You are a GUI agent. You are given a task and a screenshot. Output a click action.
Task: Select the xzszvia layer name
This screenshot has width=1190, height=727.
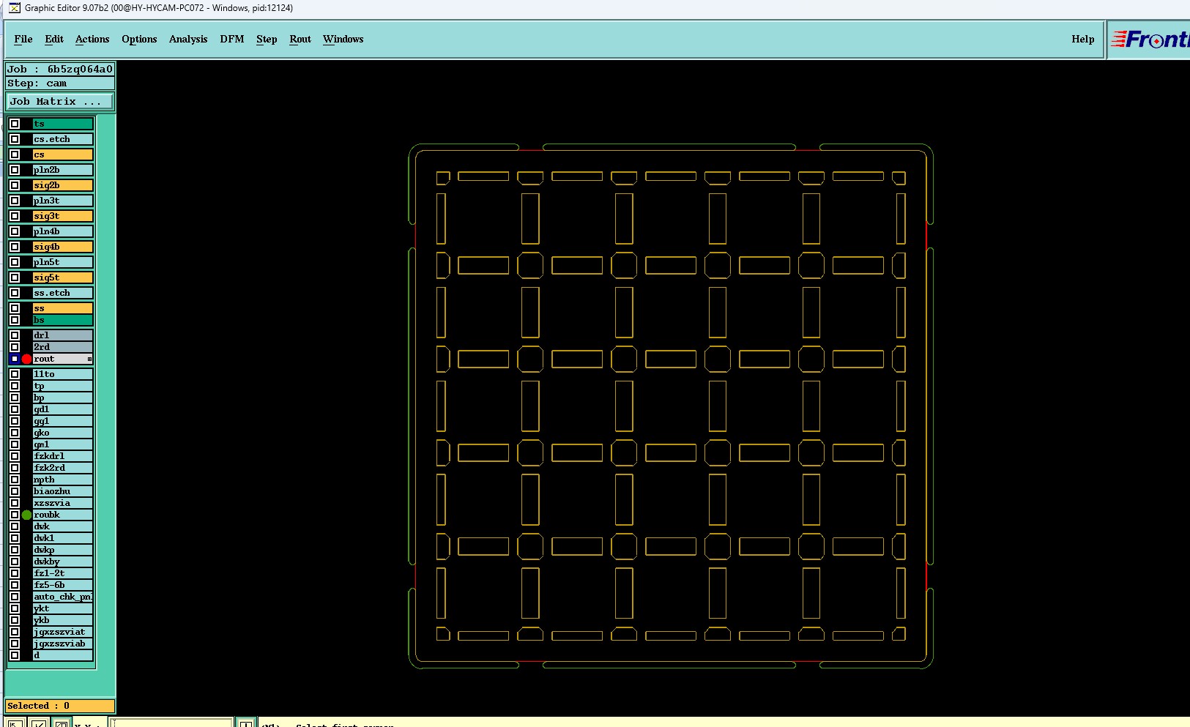pyautogui.click(x=63, y=503)
